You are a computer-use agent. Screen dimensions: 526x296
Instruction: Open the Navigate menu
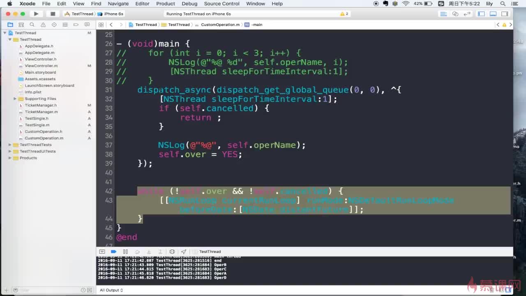(118, 4)
